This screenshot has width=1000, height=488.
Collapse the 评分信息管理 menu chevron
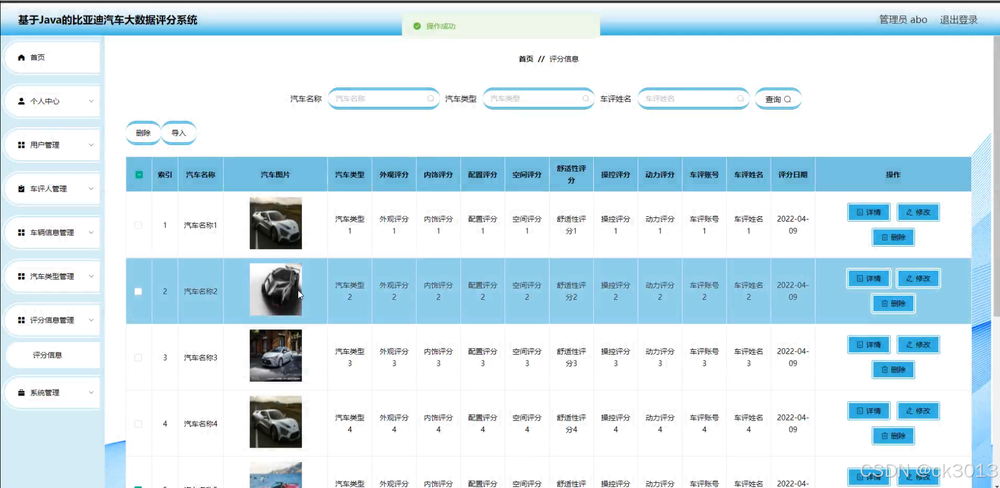pos(91,320)
